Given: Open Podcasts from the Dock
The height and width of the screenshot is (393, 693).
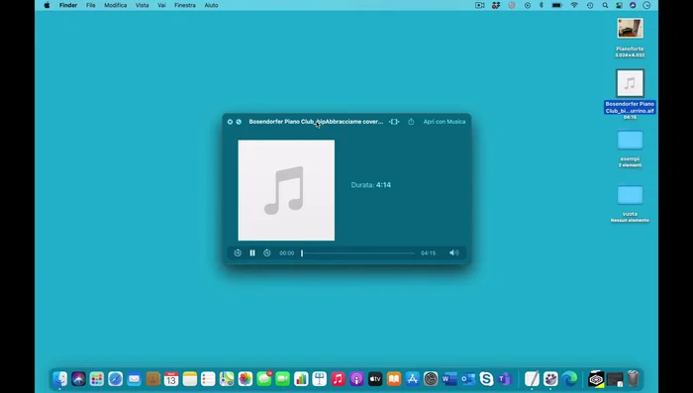Looking at the screenshot, I should pos(356,379).
